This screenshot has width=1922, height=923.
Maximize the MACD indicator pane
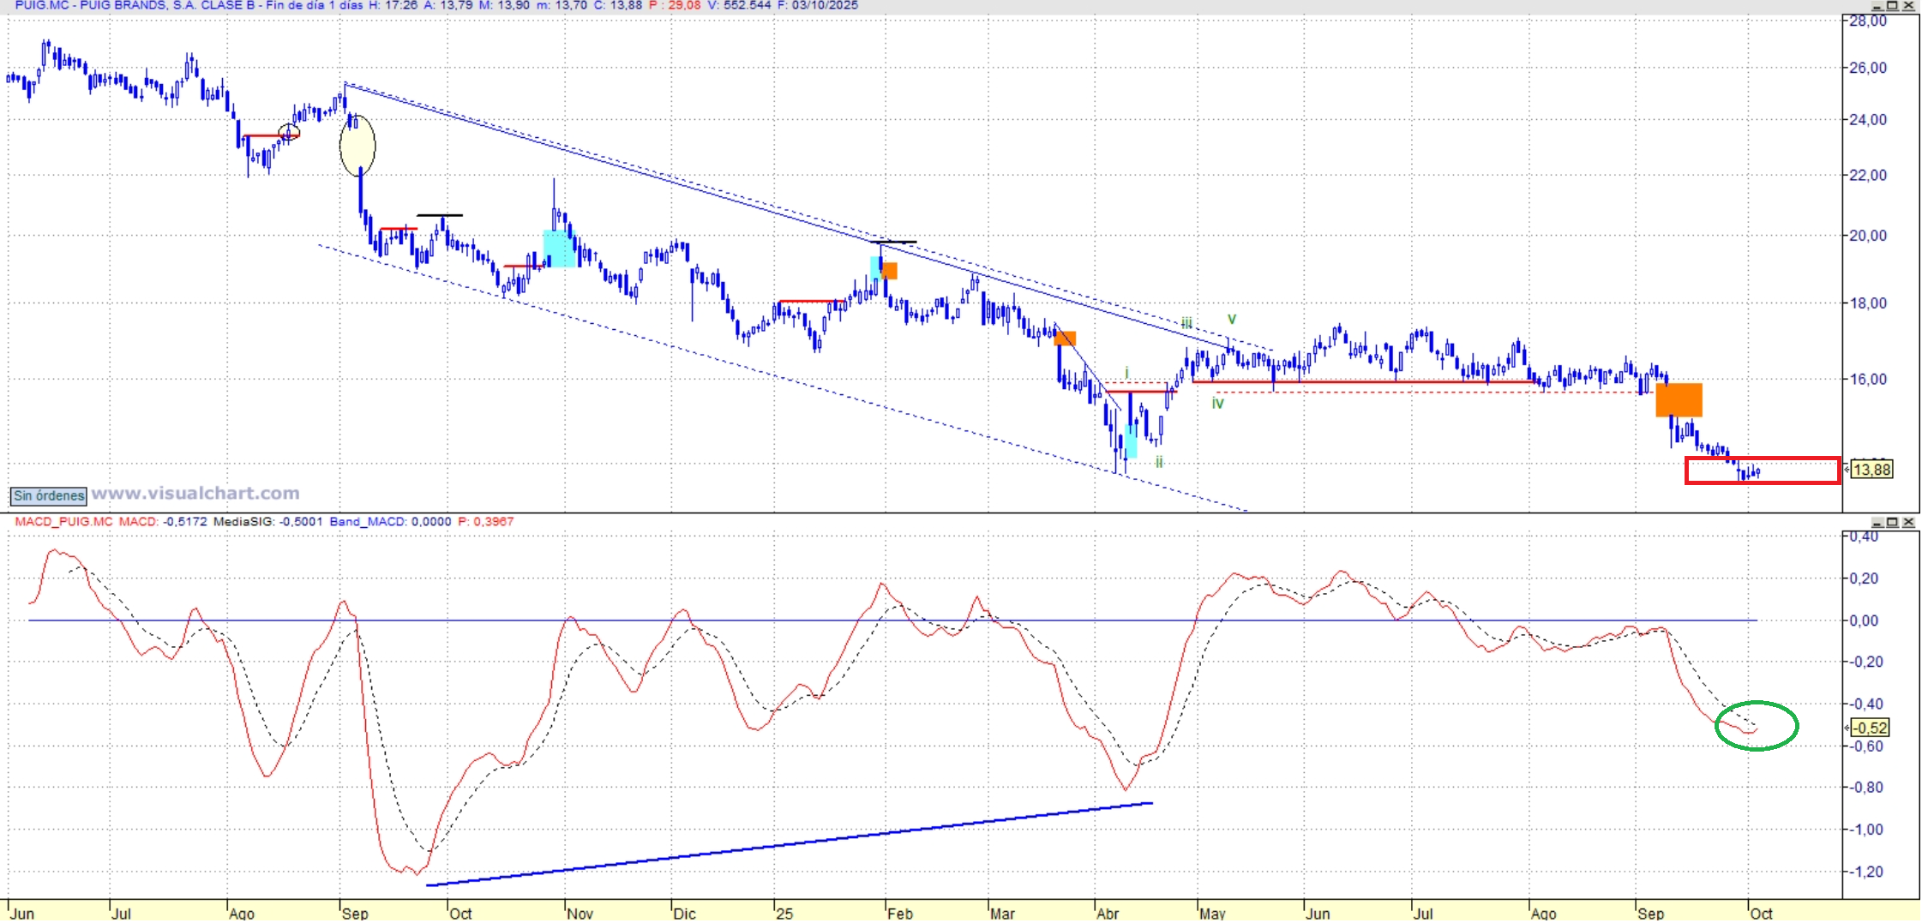coord(1892,522)
